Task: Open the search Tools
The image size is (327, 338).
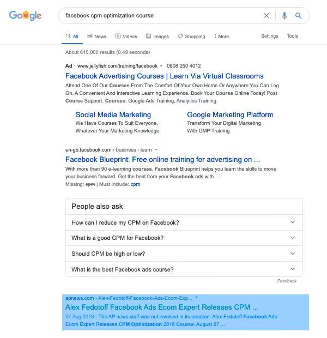Action: (292, 36)
